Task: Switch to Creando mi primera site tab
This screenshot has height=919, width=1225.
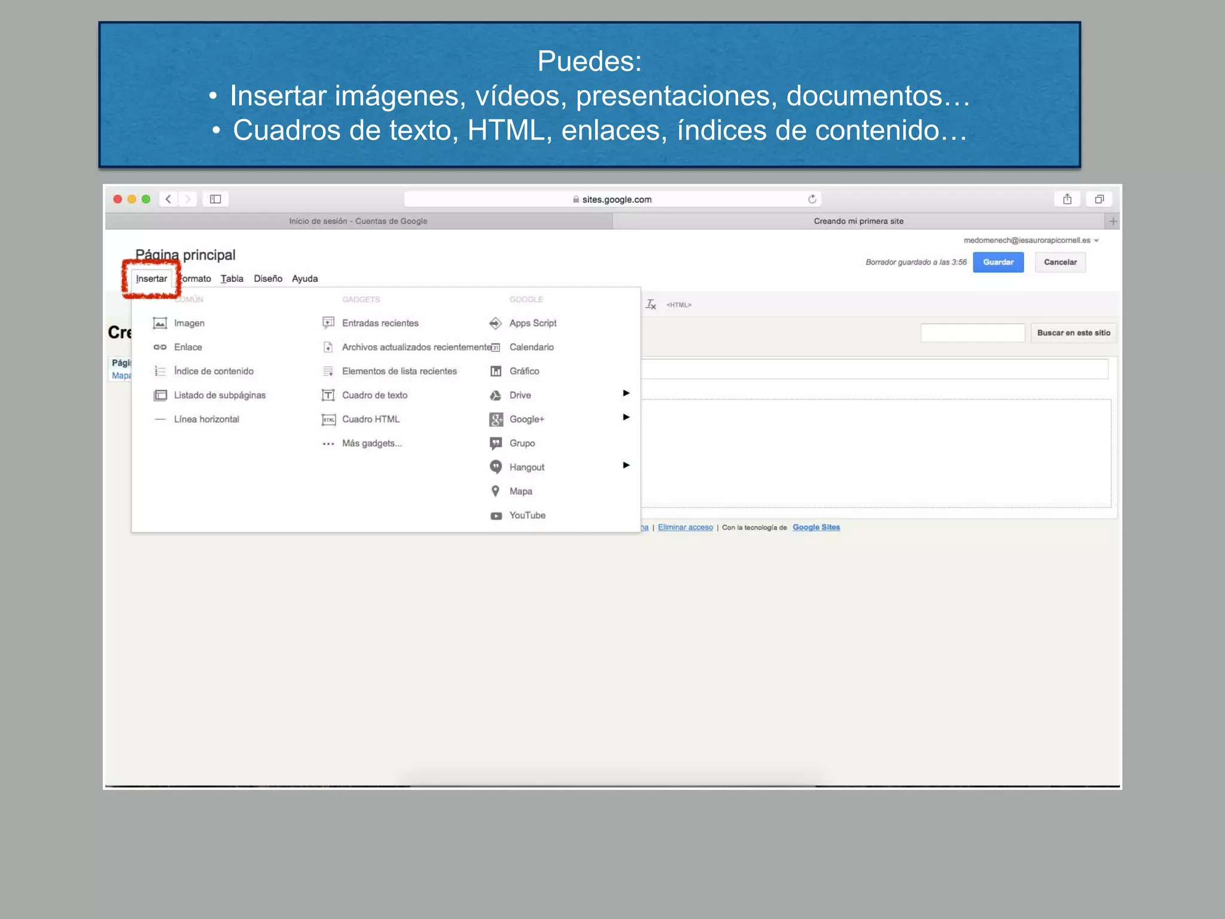Action: tap(859, 221)
